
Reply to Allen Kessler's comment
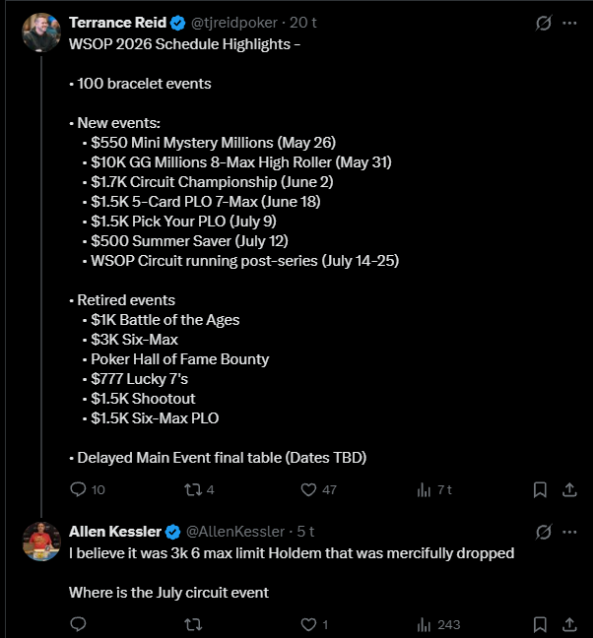[x=80, y=623]
